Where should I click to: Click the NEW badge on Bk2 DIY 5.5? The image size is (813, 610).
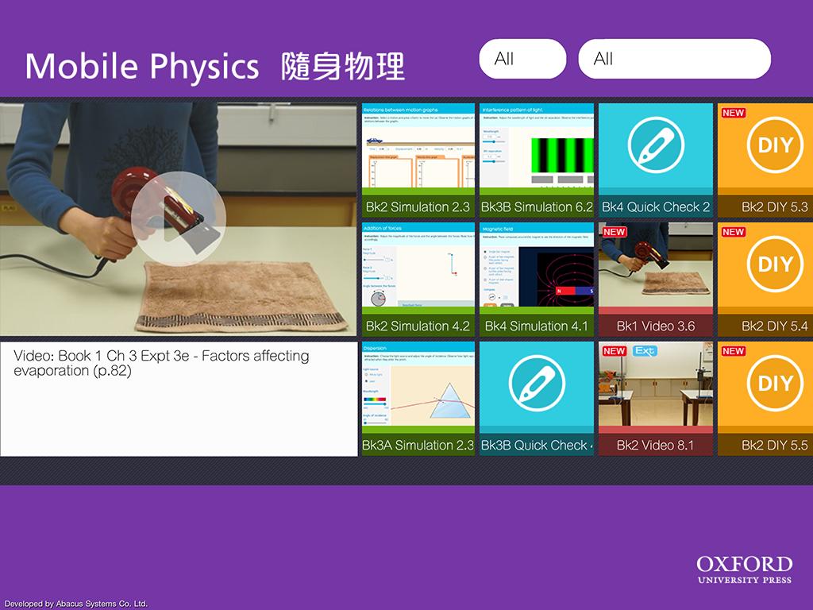(733, 351)
